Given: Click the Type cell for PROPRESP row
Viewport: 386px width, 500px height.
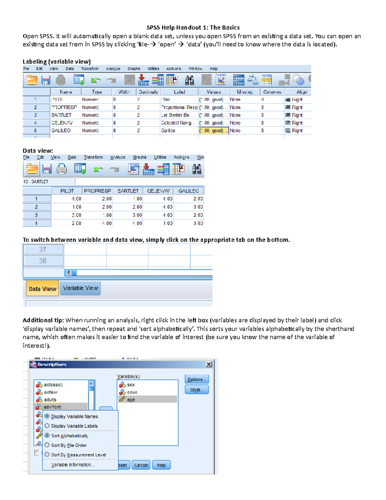Looking at the screenshot, I should [x=96, y=107].
